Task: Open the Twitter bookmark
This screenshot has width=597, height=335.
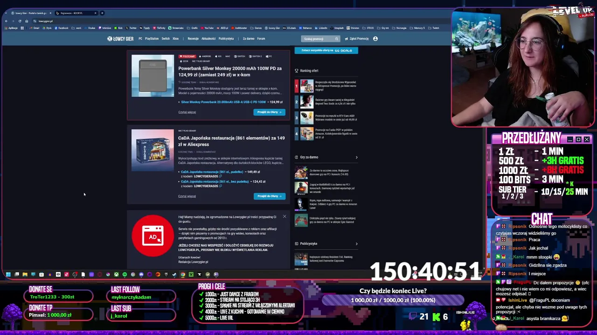Action: [x=131, y=28]
